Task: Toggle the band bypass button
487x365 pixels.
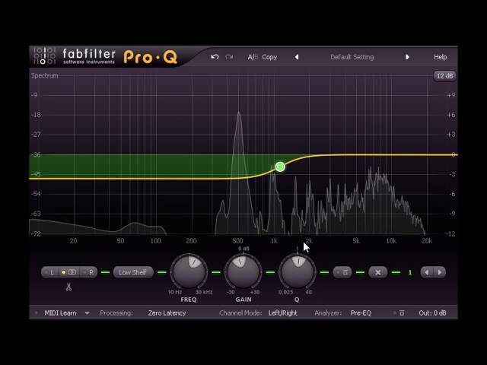Action: [x=342, y=272]
